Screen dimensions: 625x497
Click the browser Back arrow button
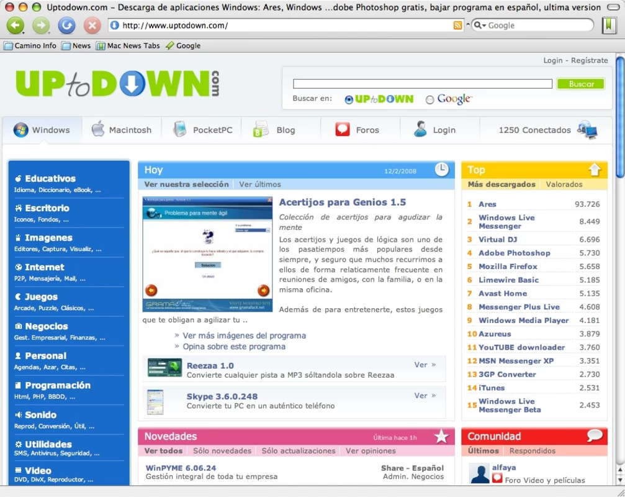tap(16, 25)
